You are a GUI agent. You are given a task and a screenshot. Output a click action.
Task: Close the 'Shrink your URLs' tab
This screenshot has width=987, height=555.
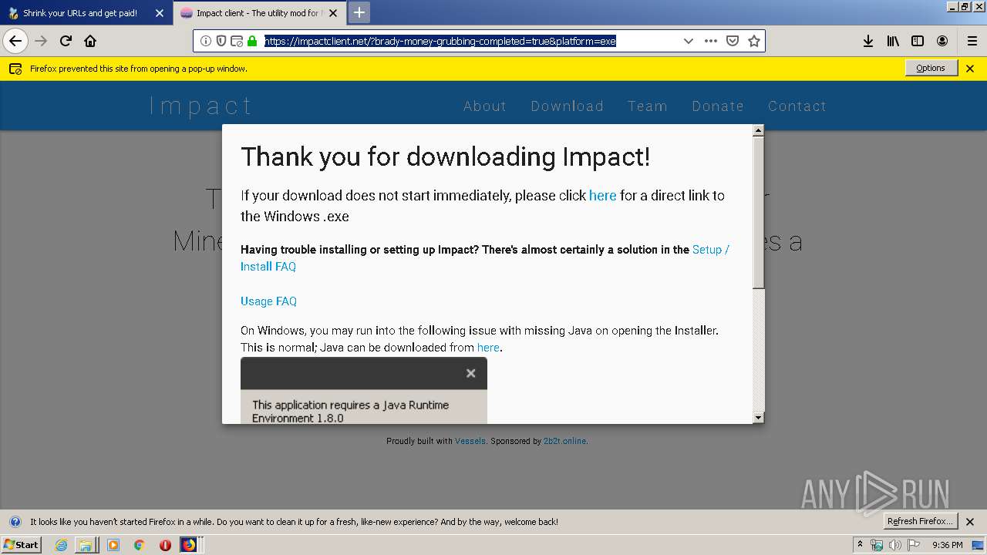[x=159, y=13]
